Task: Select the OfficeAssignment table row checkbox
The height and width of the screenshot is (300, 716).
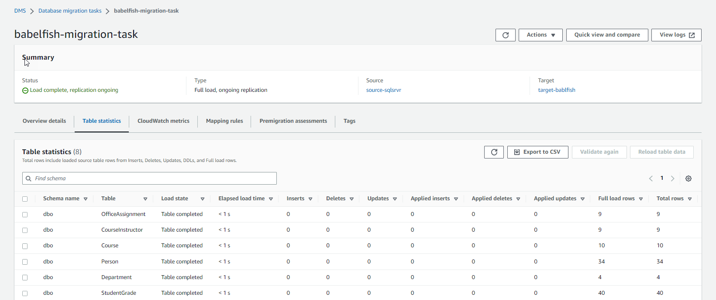Action: tap(25, 215)
